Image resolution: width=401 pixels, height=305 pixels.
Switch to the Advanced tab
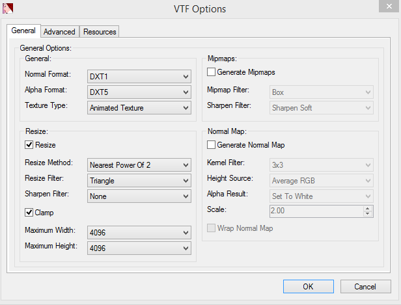(x=60, y=32)
